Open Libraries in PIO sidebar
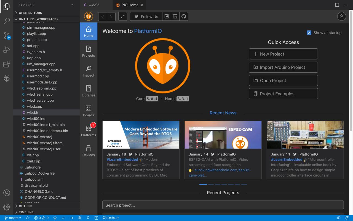 click(89, 91)
